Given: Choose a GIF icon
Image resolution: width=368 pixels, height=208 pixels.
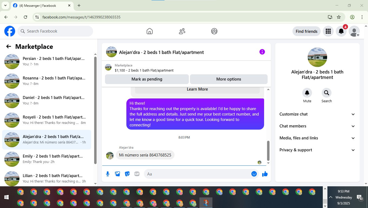Looking at the screenshot, I should [137, 174].
